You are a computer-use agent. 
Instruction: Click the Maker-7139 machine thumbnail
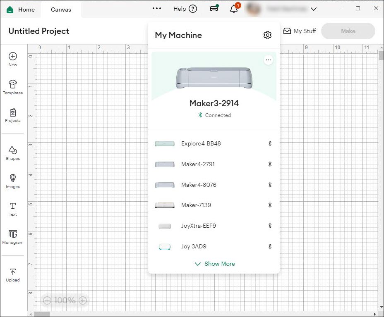coord(165,205)
